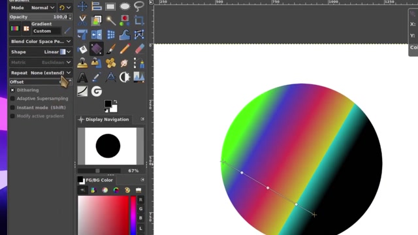
Task: Enable Modify active gradient
Action: (x=12, y=116)
